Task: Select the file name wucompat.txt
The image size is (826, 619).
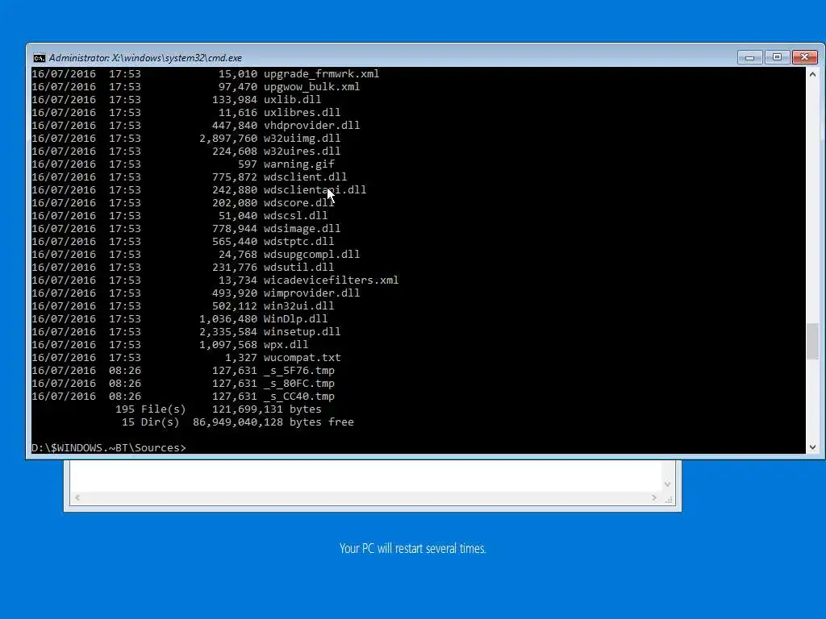Action: [x=302, y=357]
